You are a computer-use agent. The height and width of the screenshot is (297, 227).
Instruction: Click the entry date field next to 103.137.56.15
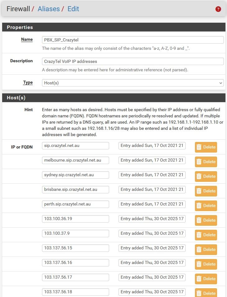(152, 248)
